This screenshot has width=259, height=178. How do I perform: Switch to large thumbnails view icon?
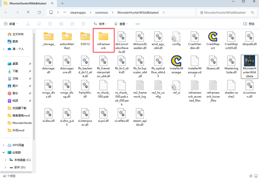[256, 176]
